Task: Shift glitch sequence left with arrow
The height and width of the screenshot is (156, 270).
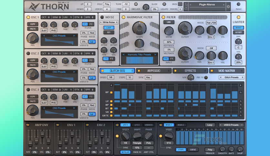Action: click(x=111, y=85)
